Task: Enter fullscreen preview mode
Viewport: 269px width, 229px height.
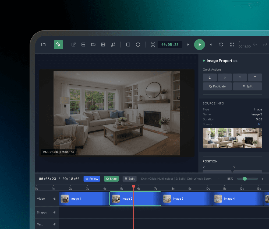Action: point(232,45)
